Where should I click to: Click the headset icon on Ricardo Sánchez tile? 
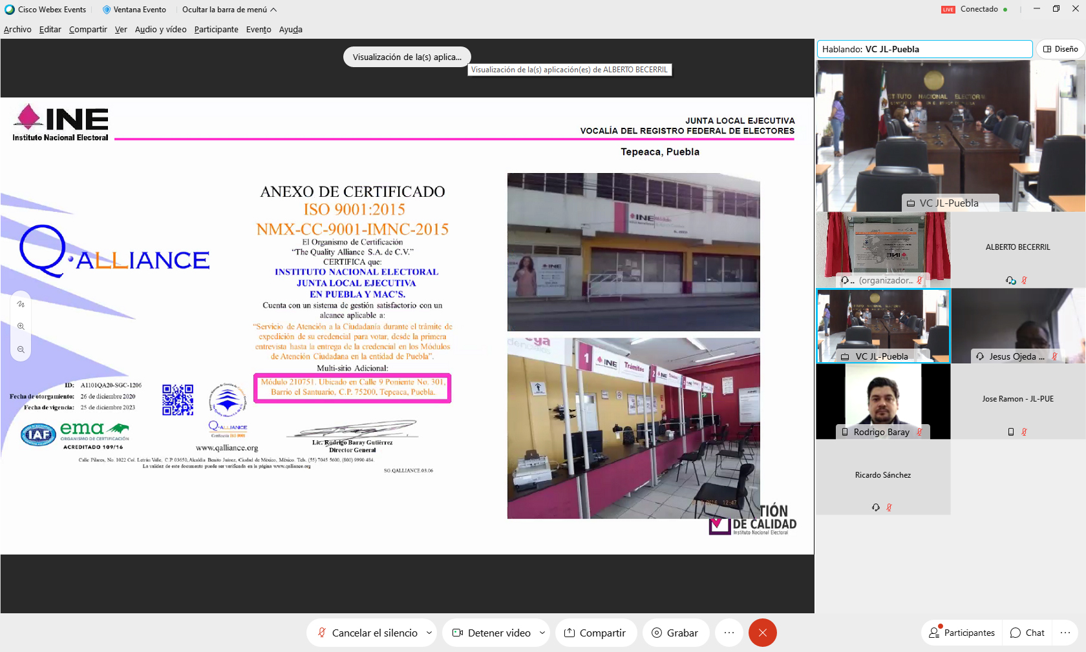876,507
